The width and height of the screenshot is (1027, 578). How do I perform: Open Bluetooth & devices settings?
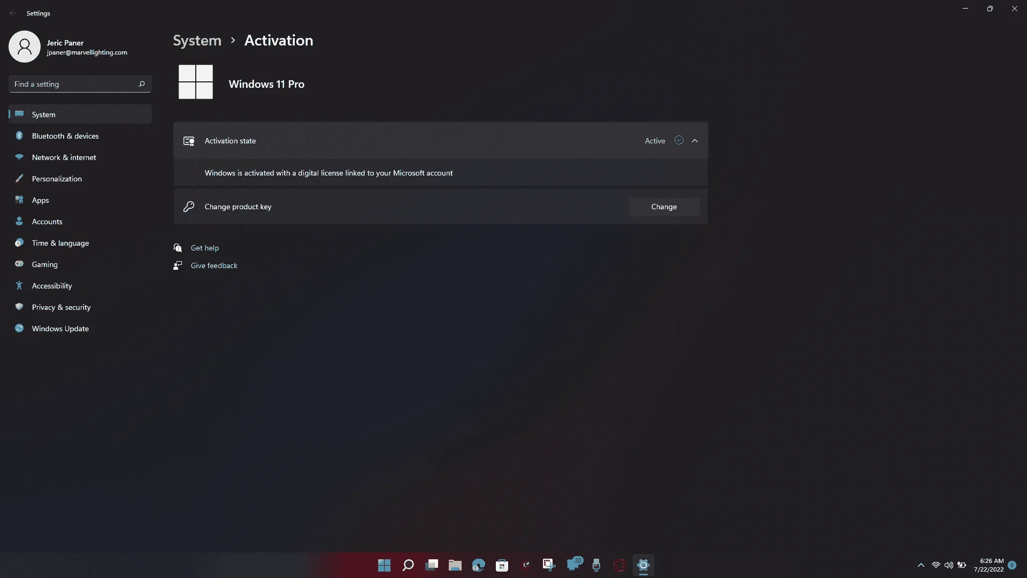[x=80, y=136]
